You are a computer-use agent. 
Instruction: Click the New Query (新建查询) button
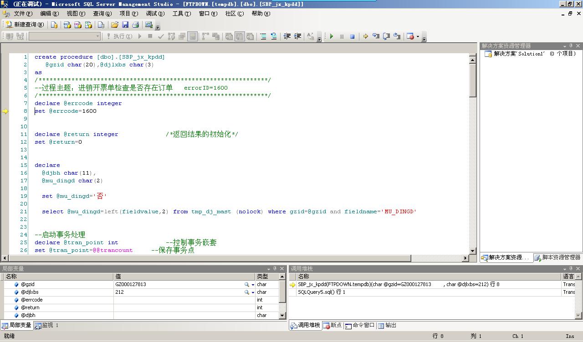24,25
